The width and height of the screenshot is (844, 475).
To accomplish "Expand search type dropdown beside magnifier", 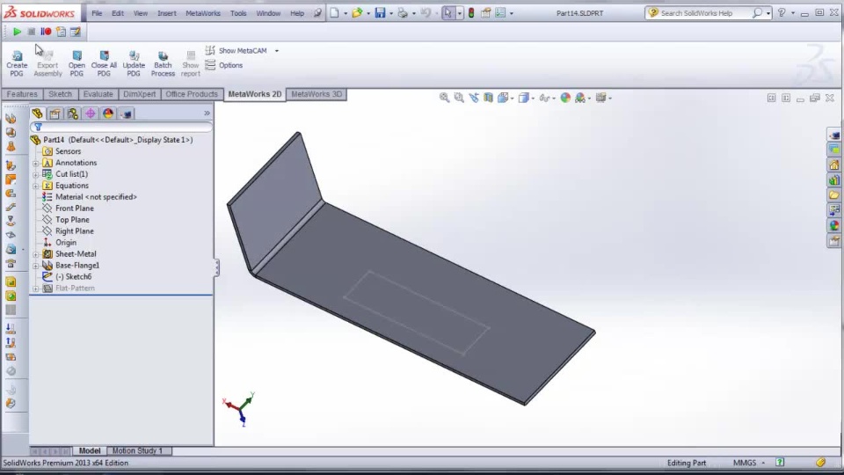I will tap(768, 13).
